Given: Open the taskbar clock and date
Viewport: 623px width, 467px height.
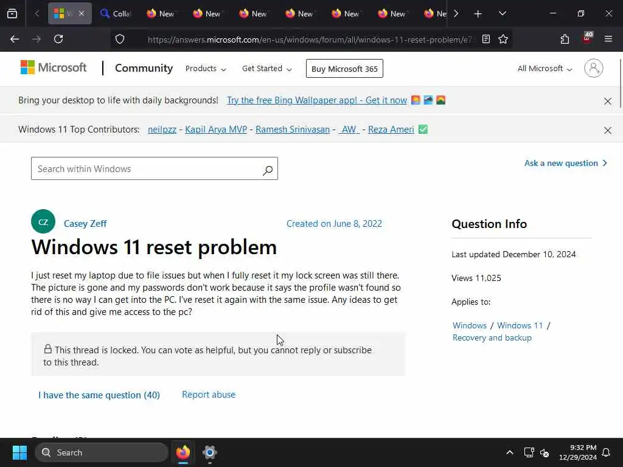Looking at the screenshot, I should pyautogui.click(x=578, y=452).
